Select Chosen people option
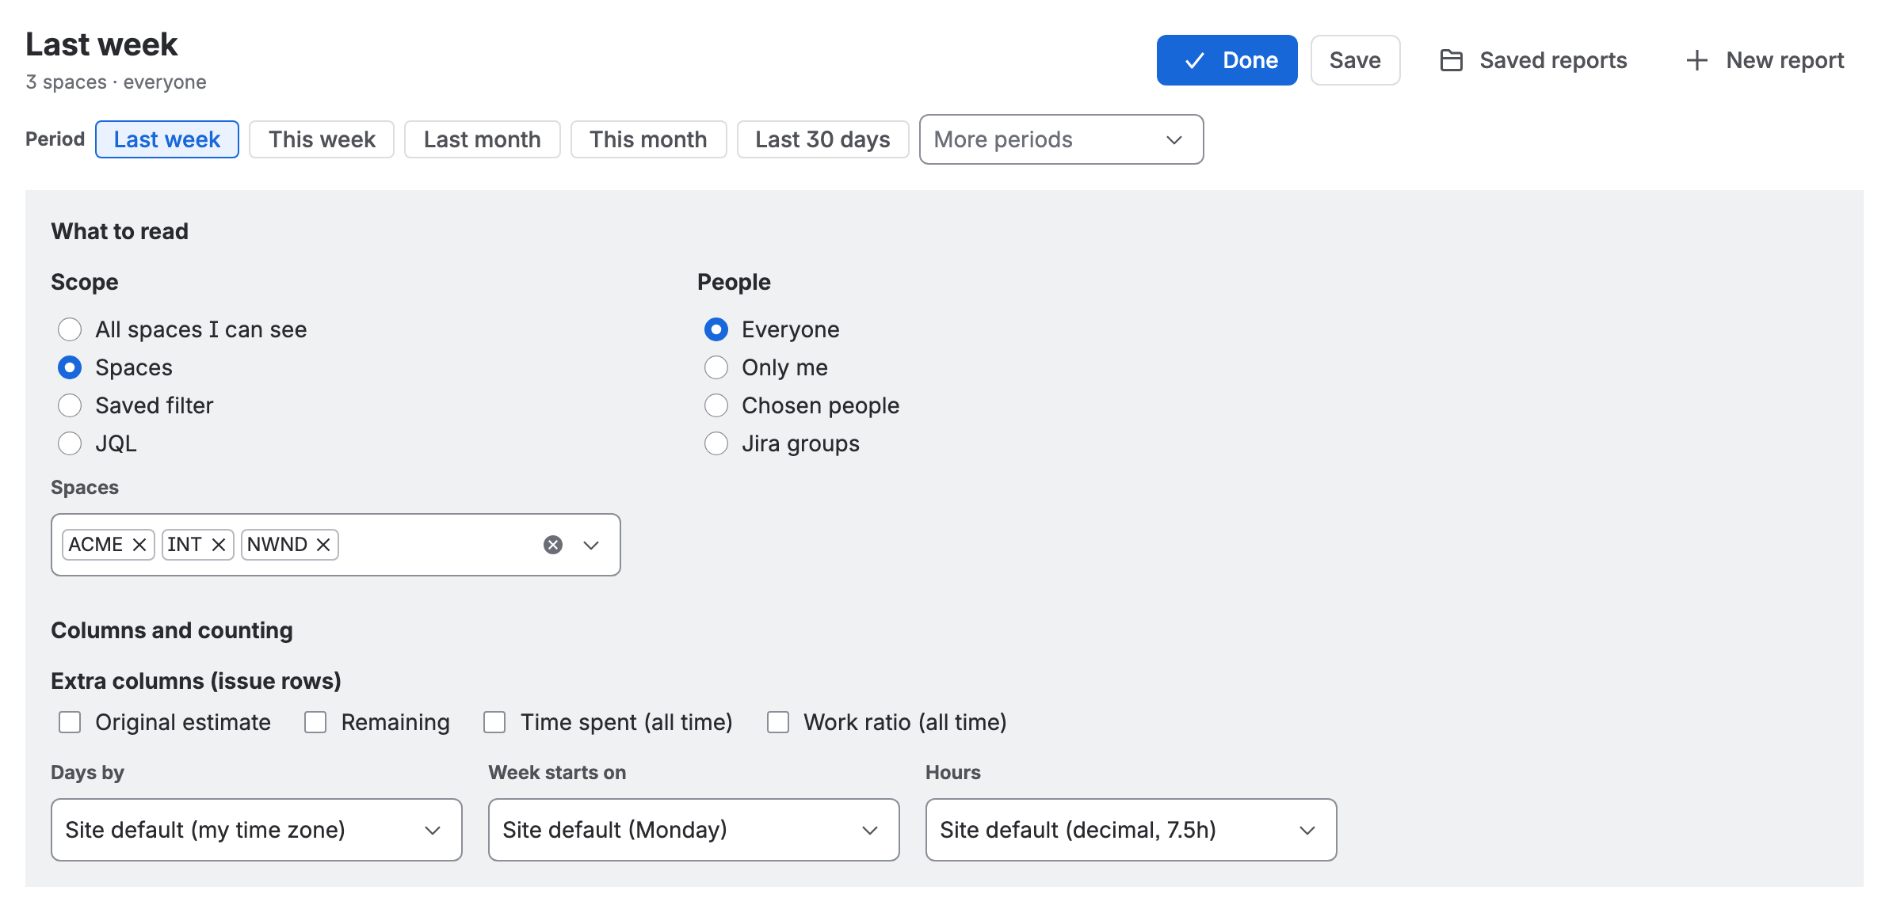The height and width of the screenshot is (909, 1889). click(716, 405)
